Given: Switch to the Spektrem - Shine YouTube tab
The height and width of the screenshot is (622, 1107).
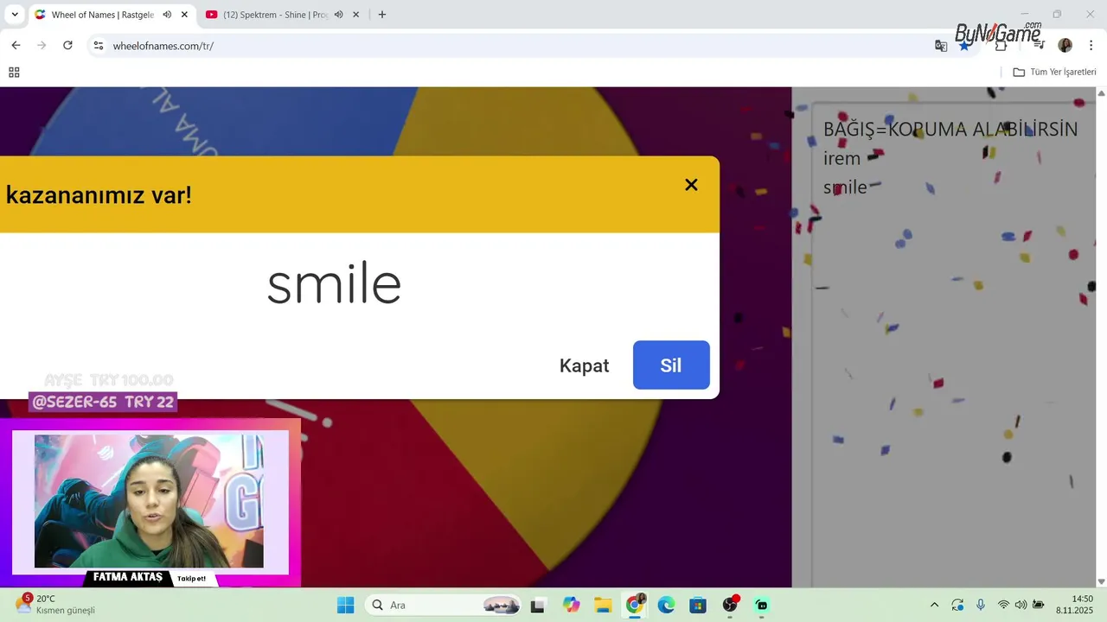Looking at the screenshot, I should (275, 15).
